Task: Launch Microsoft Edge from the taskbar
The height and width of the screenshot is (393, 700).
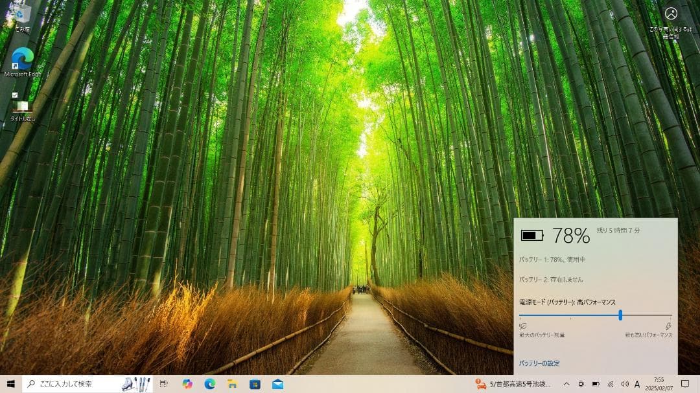Action: click(x=209, y=383)
